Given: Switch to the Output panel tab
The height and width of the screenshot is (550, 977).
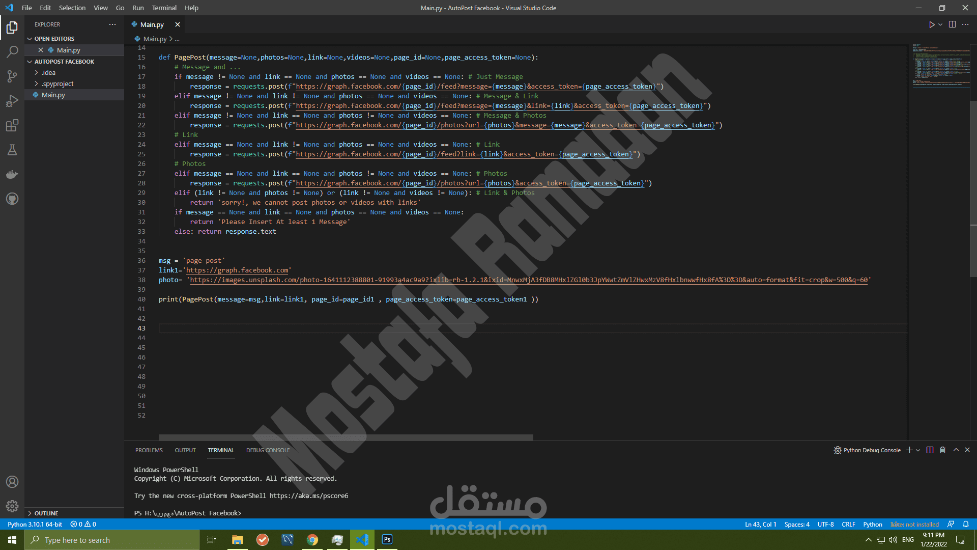Looking at the screenshot, I should pos(185,450).
